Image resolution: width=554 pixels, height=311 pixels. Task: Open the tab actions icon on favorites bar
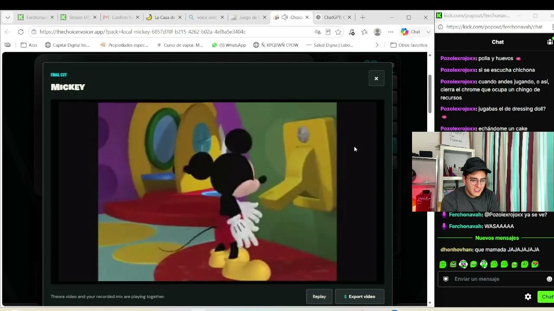(x=7, y=45)
